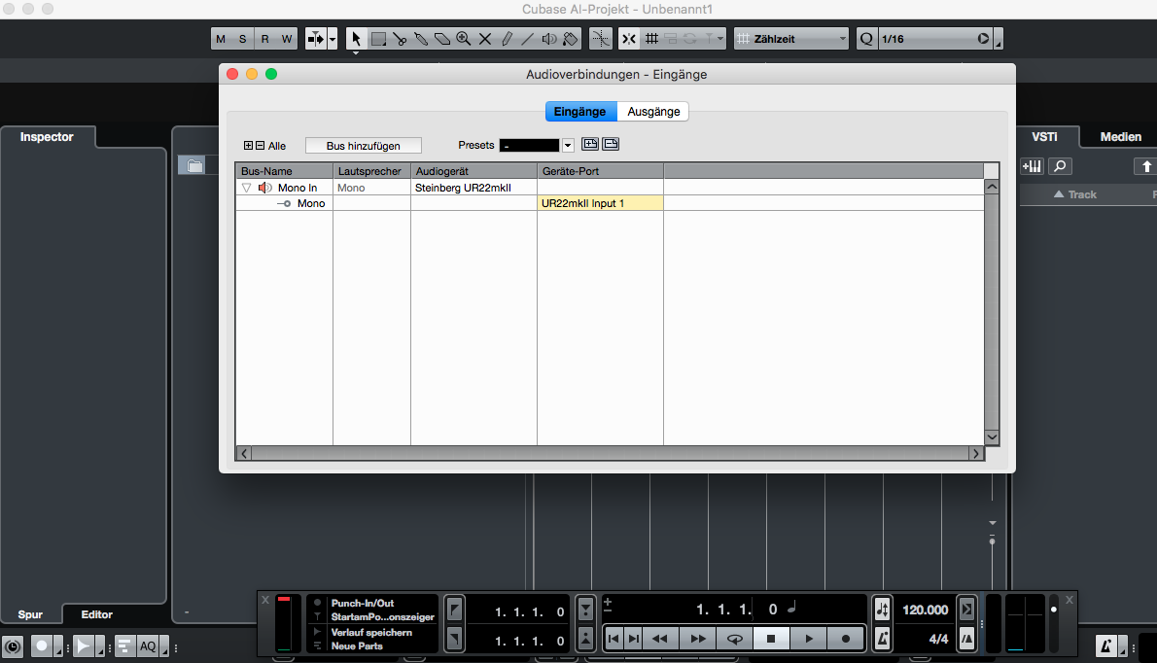The image size is (1157, 663).
Task: Open the Zählzeit grid type dropdown
Action: [791, 38]
